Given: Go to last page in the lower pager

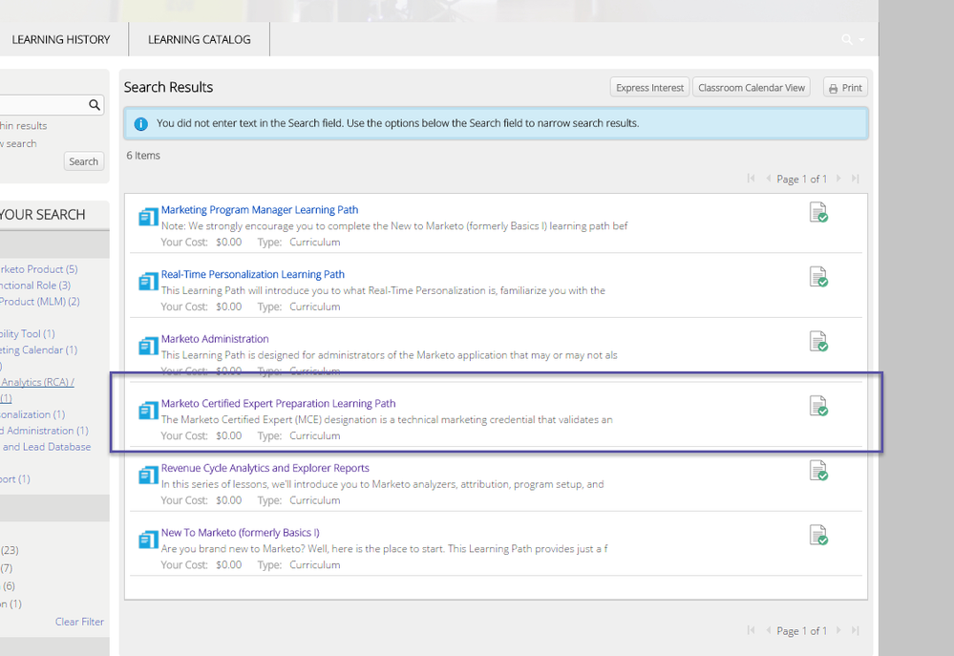Looking at the screenshot, I should (x=856, y=630).
